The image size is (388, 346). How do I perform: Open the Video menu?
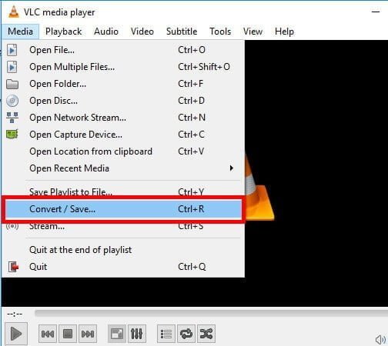142,32
